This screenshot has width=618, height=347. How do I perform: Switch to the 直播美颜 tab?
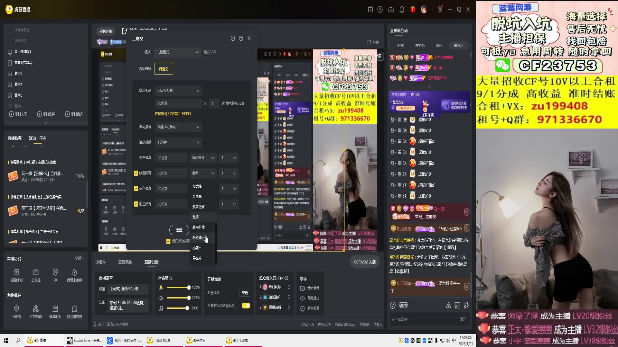pyautogui.click(x=125, y=262)
